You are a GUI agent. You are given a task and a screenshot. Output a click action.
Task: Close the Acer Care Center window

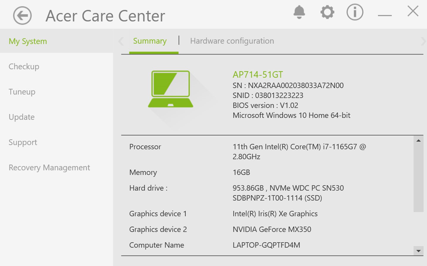413,11
